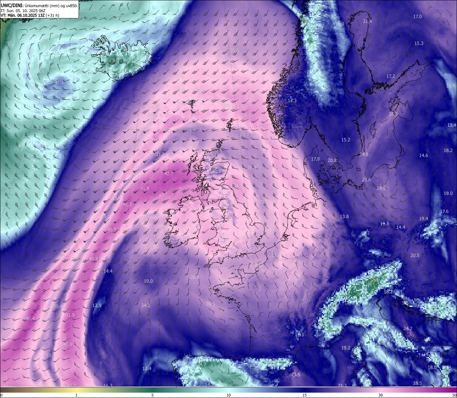Click the map value 24.5
This screenshot has width=457, height=398.
tap(381, 188)
